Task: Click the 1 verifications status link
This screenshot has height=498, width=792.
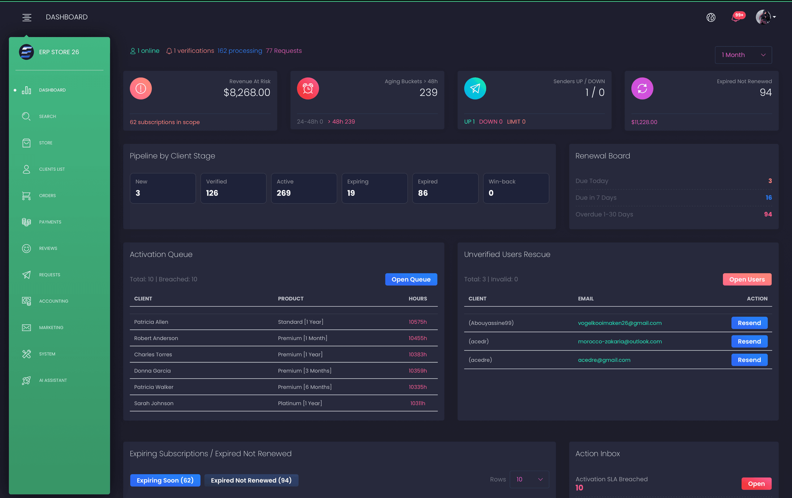Action: tap(190, 51)
